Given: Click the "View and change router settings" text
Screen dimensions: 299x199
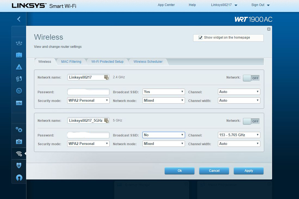Looking at the screenshot, I should pos(58,47).
